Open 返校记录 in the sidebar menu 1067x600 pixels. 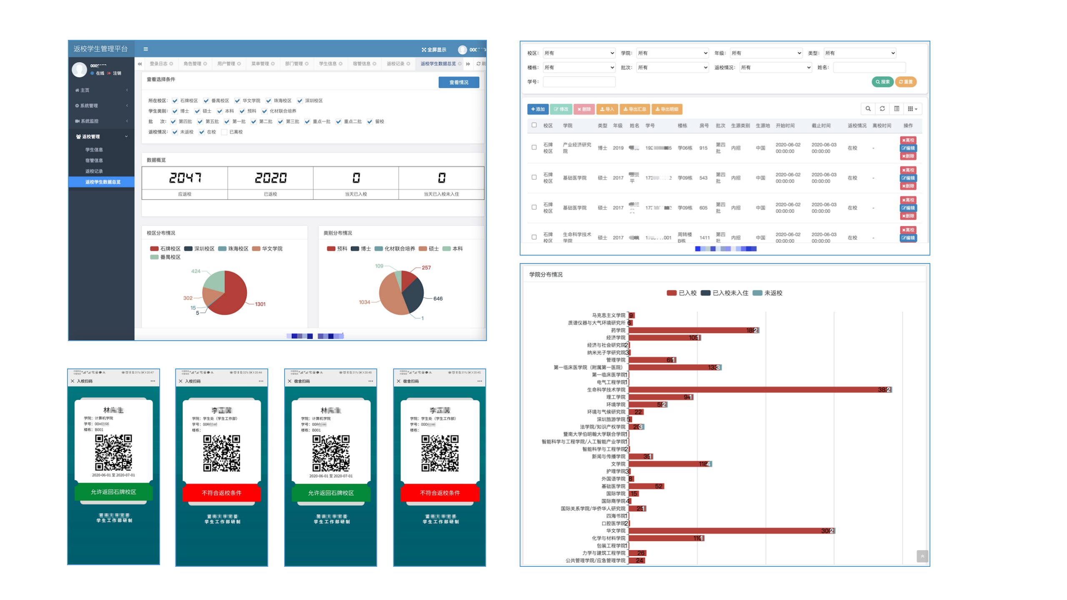(94, 171)
